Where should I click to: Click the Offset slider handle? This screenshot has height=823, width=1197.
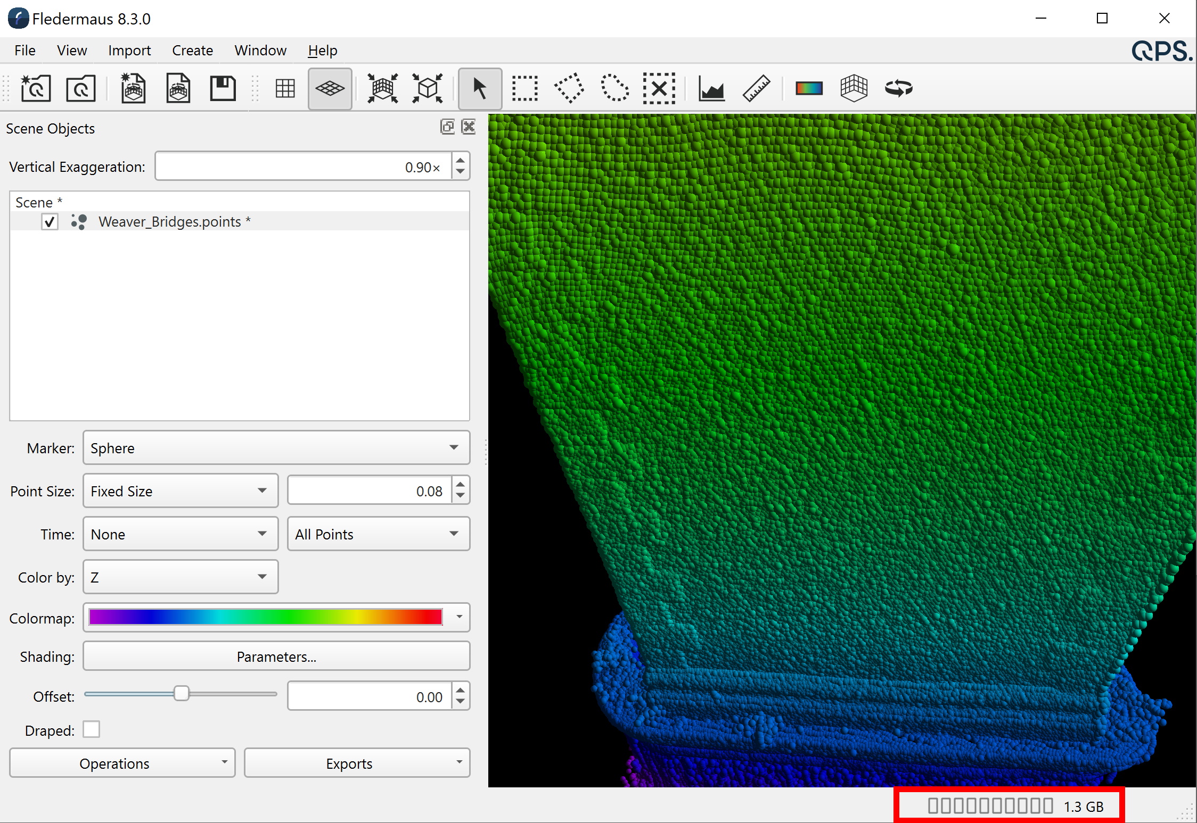[x=182, y=694]
